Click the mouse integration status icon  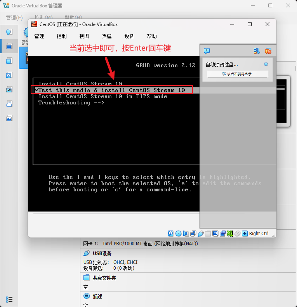pos(238,233)
